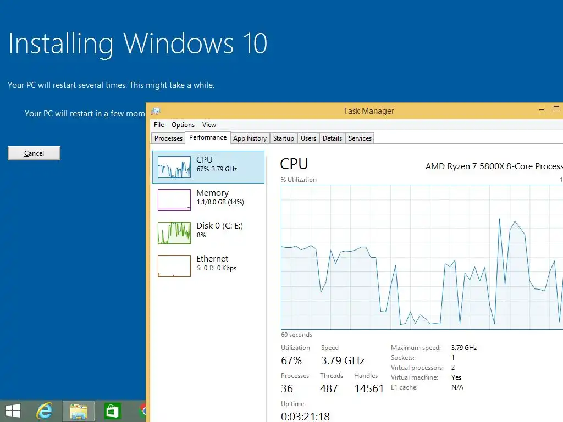The height and width of the screenshot is (422, 563).
Task: Maximize the Task Manager window
Action: tap(556, 108)
